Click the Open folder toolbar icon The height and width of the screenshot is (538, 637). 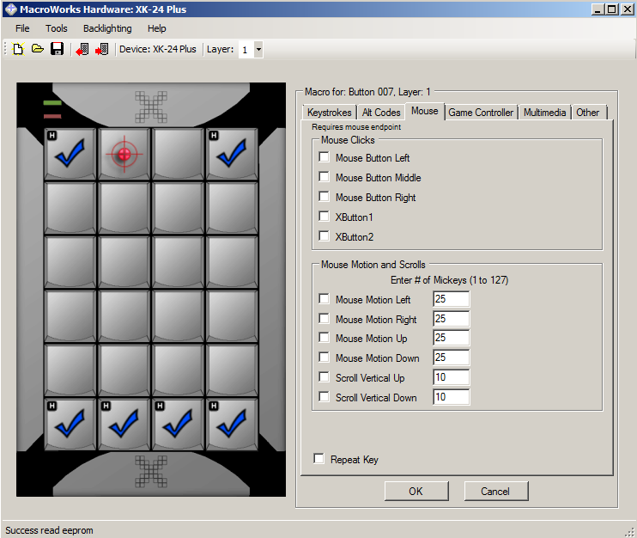point(37,50)
